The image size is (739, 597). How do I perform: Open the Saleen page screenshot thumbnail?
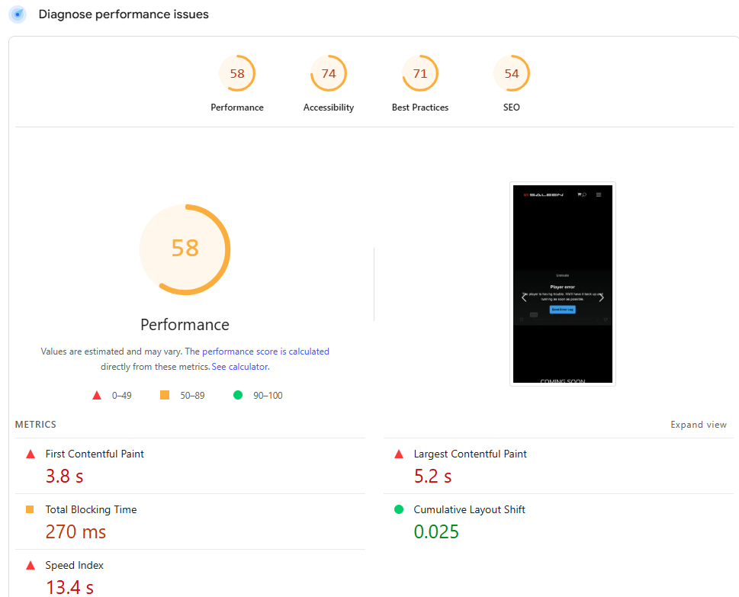tap(562, 284)
